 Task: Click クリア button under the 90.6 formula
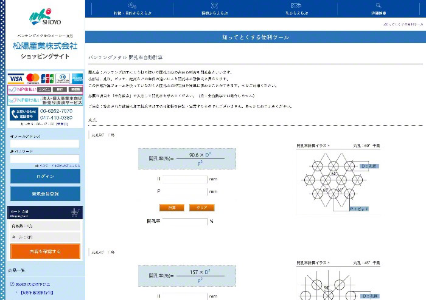pyautogui.click(x=202, y=208)
